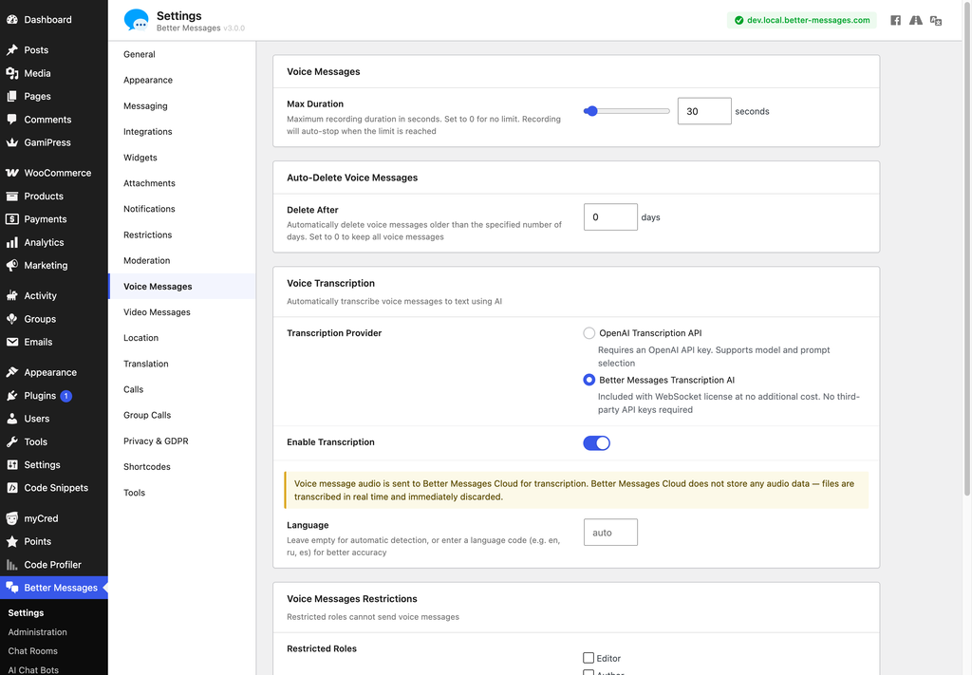Viewport: 972px width, 675px height.
Task: Switch to Restrictions settings tab
Action: point(181,234)
